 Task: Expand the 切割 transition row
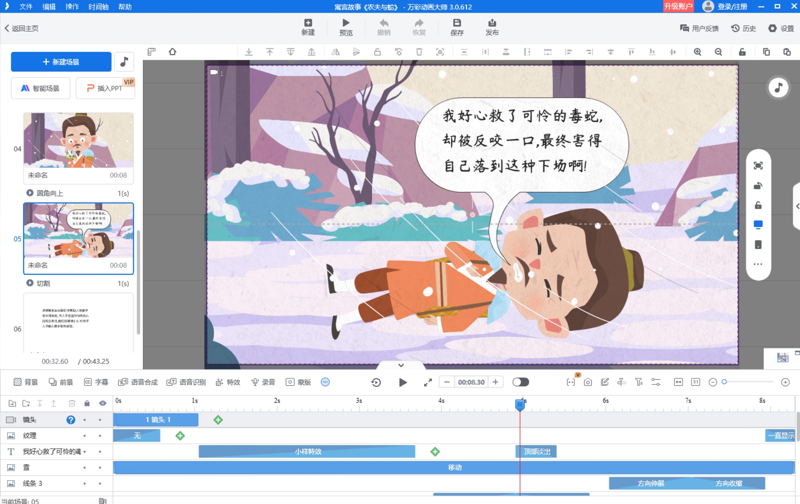[30, 283]
